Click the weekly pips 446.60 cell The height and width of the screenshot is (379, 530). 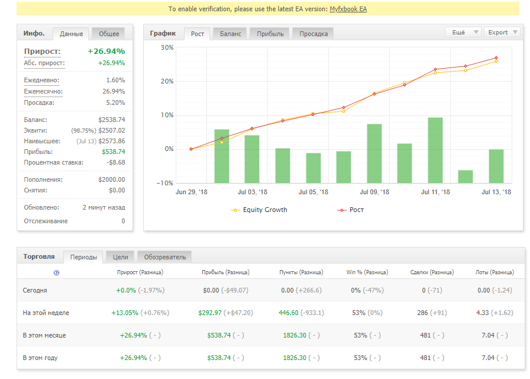(x=301, y=313)
